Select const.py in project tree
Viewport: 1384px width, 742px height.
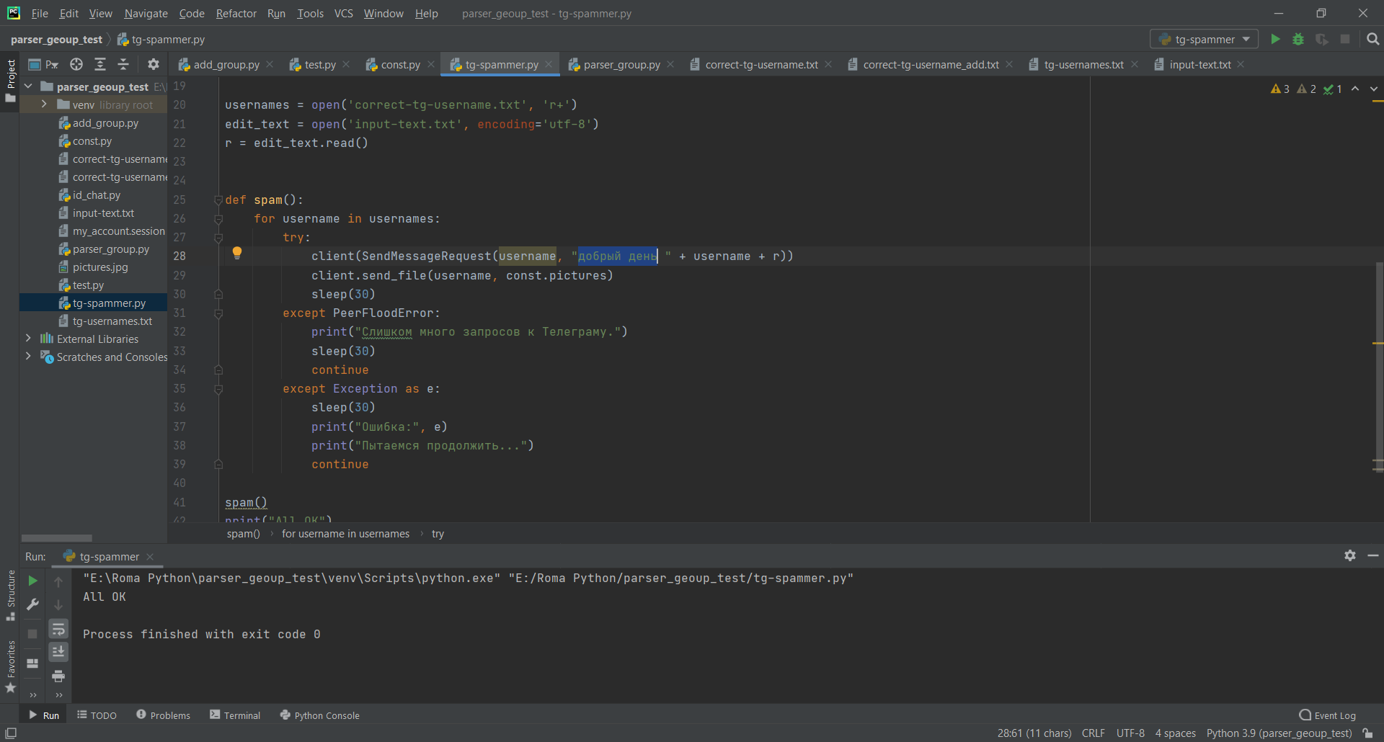pyautogui.click(x=92, y=140)
